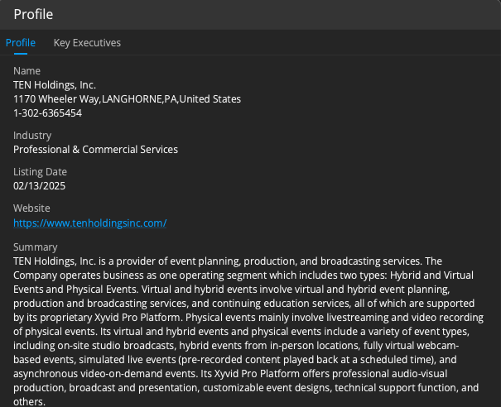Click the summary's first line about event planning
Viewport: 501px width, 407px height.
click(x=228, y=261)
